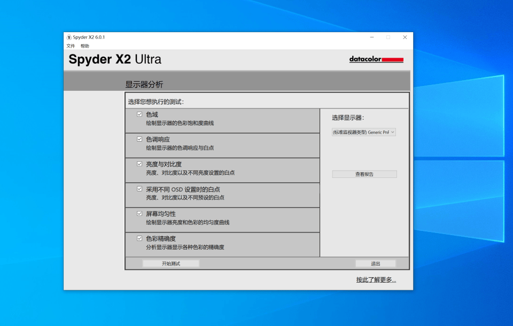This screenshot has height=326, width=513.
Task: Click the Spyder app icon in the title bar
Action: click(x=68, y=37)
